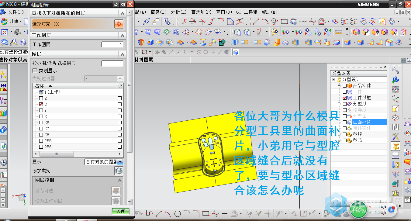Check the box for layer 2

(41, 98)
